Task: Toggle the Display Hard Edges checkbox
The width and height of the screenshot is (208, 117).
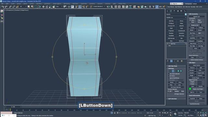Action: 192,89
